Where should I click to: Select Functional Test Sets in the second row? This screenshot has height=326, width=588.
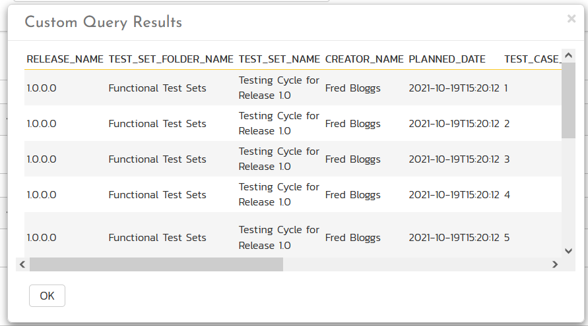tap(157, 124)
